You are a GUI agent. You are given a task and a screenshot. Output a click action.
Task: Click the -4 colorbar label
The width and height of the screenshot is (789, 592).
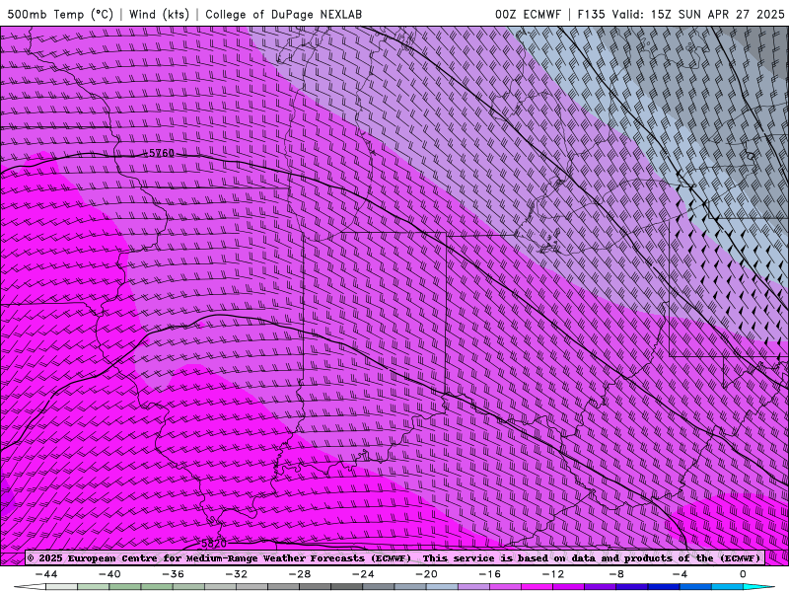(x=681, y=574)
